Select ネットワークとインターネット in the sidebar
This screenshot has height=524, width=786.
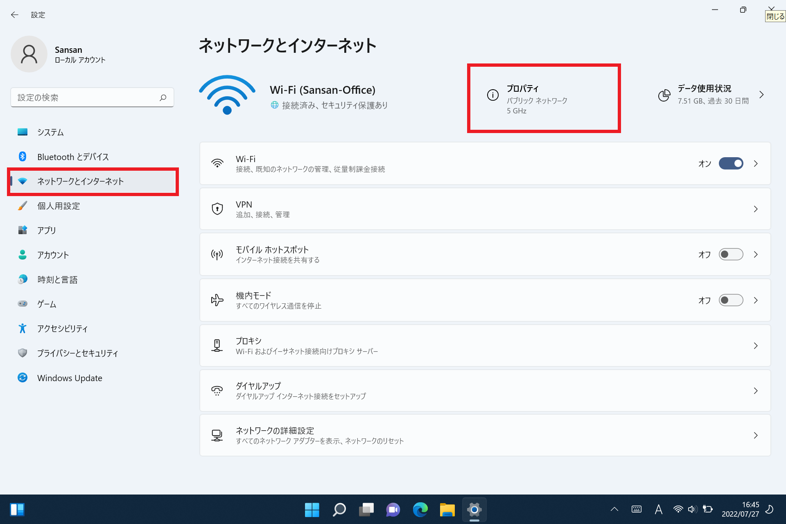[93, 181]
